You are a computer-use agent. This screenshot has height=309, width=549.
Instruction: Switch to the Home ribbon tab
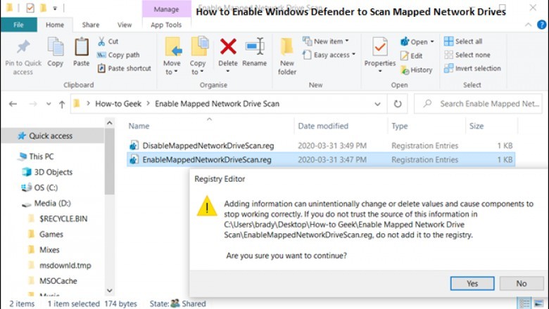(55, 25)
